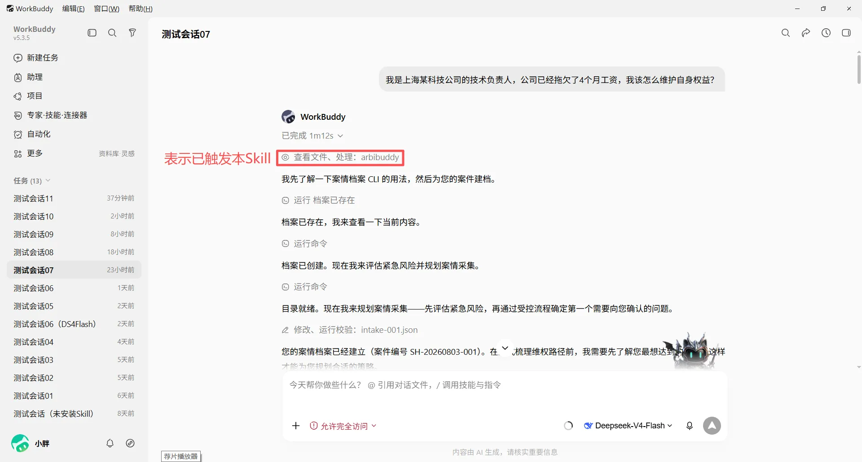This screenshot has width=862, height=462.
Task: Open conversation 测试会话10
Action: [x=74, y=216]
